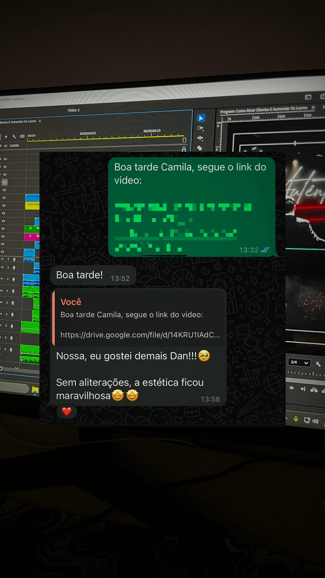Click the 00:00:04:23 mark on timeline ruler

88,133
